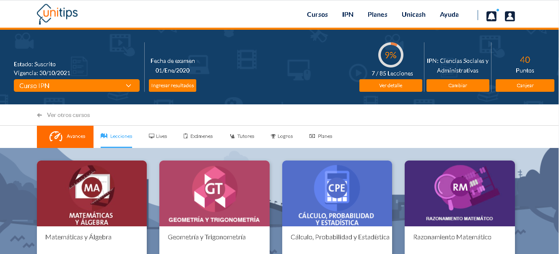Open the Razonamiento Matemático card title

coord(452,237)
